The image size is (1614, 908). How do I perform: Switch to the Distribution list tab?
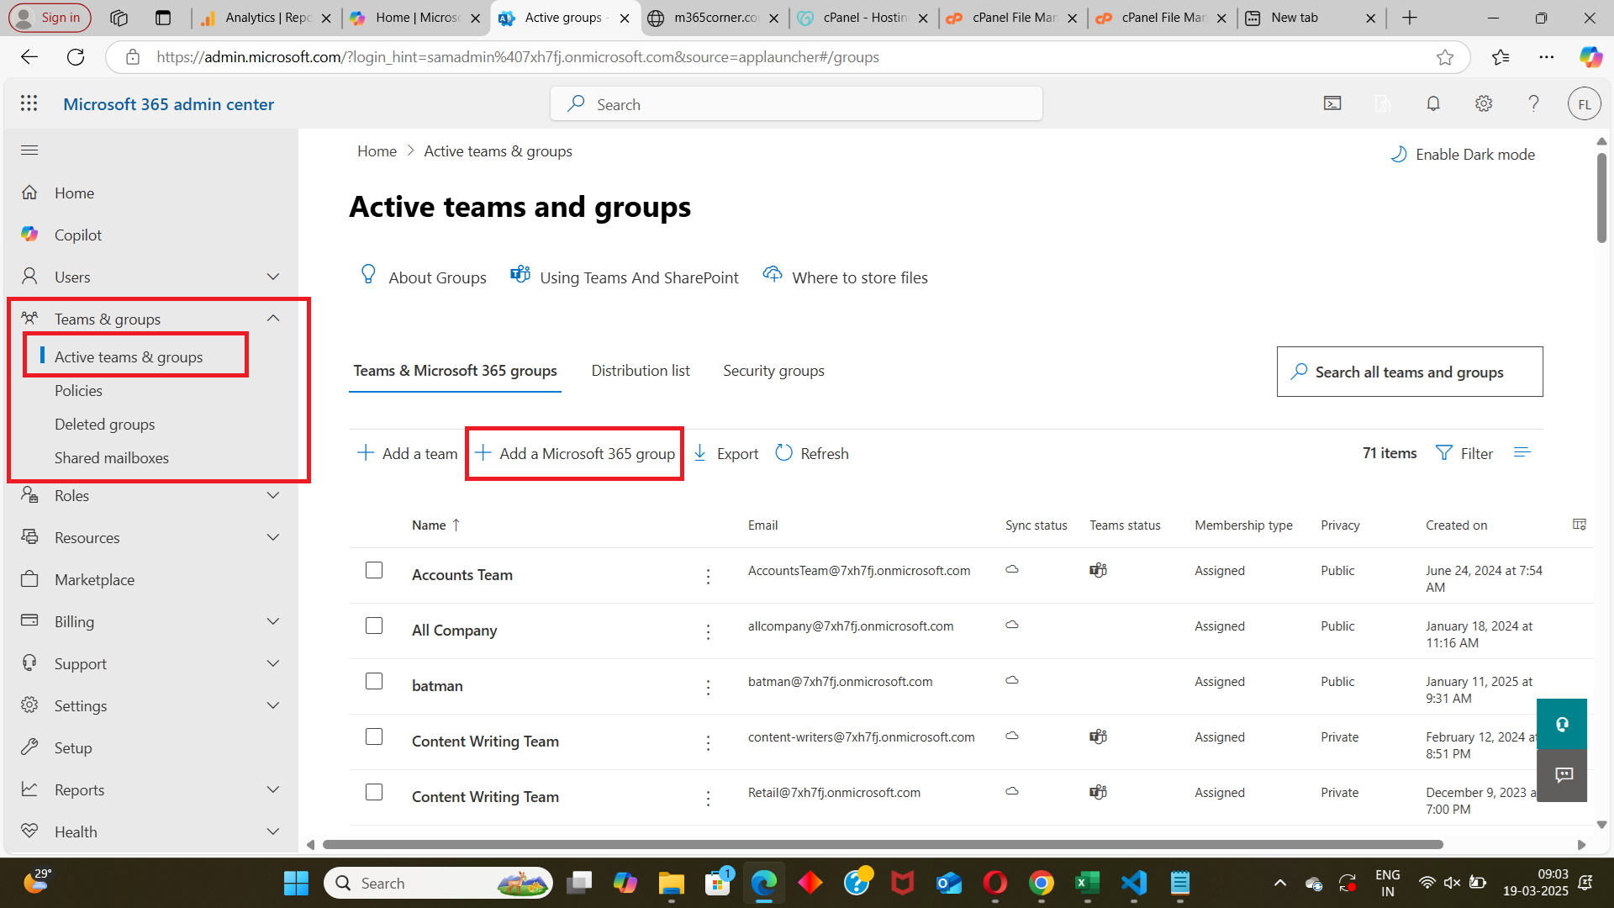pyautogui.click(x=640, y=371)
